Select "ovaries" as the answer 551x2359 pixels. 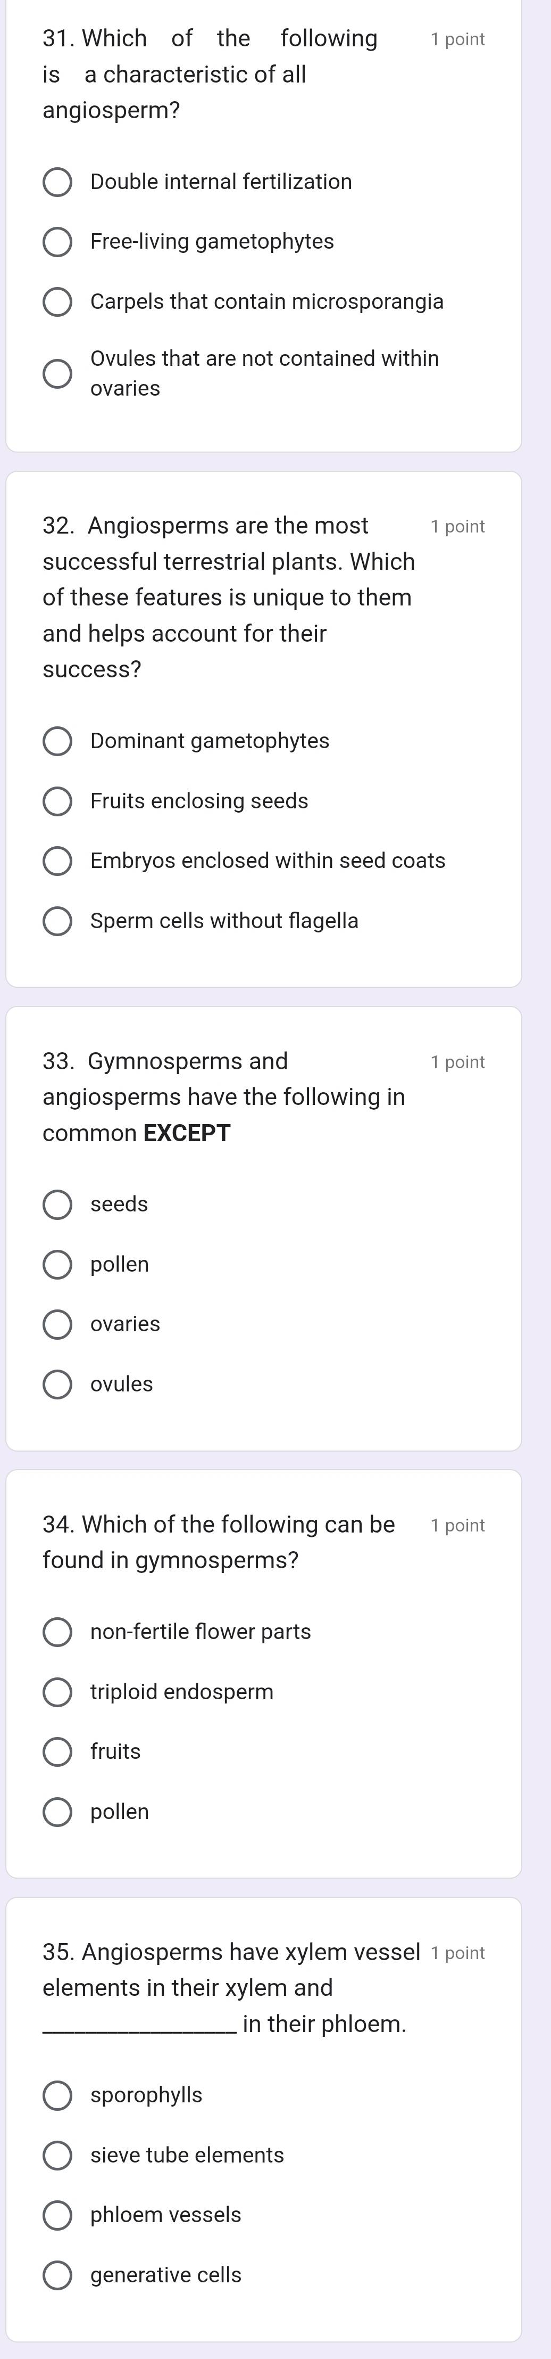[x=59, y=1324]
